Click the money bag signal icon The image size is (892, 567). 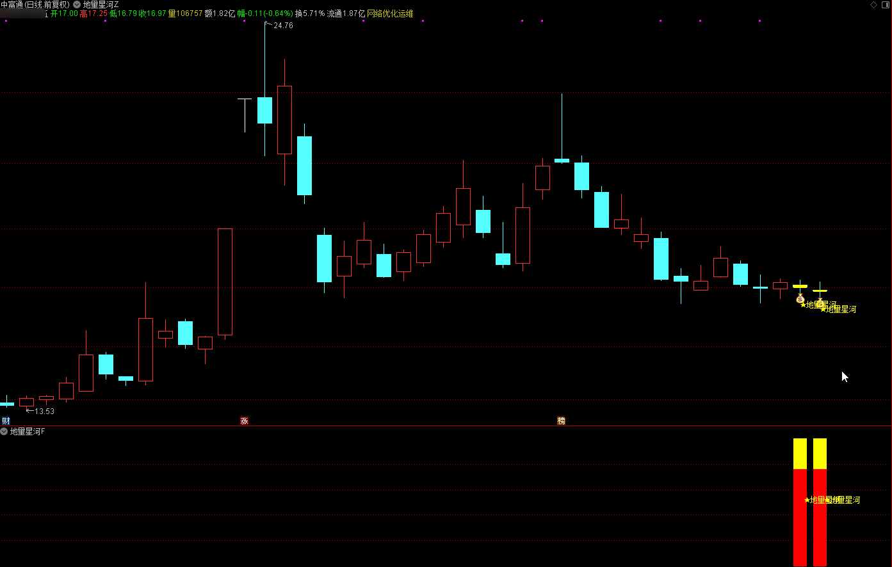(800, 299)
